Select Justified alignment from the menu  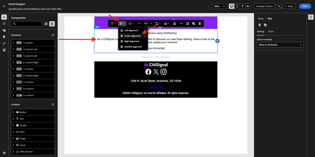point(133,47)
